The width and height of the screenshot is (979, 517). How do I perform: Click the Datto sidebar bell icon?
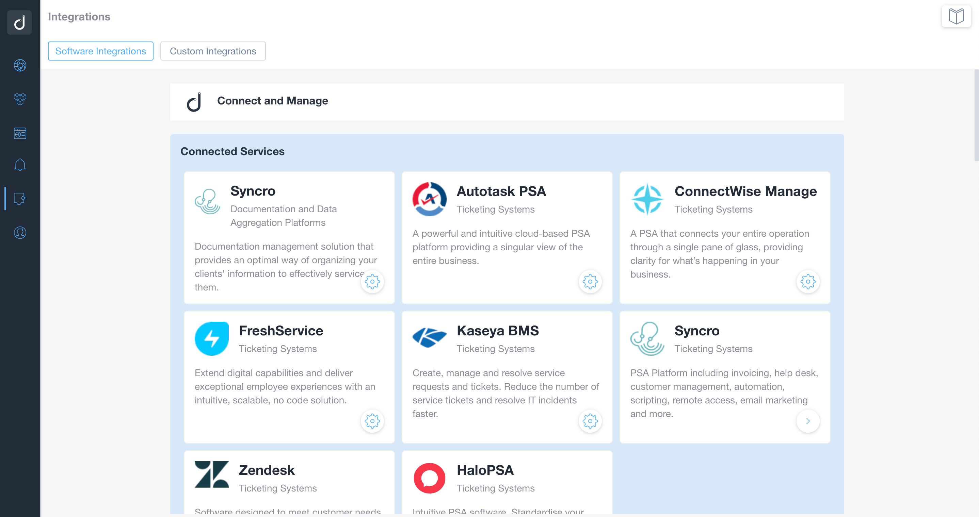[x=20, y=165]
